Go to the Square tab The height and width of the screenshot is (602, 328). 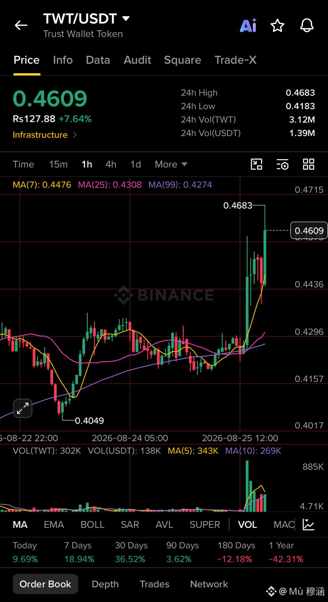(183, 60)
